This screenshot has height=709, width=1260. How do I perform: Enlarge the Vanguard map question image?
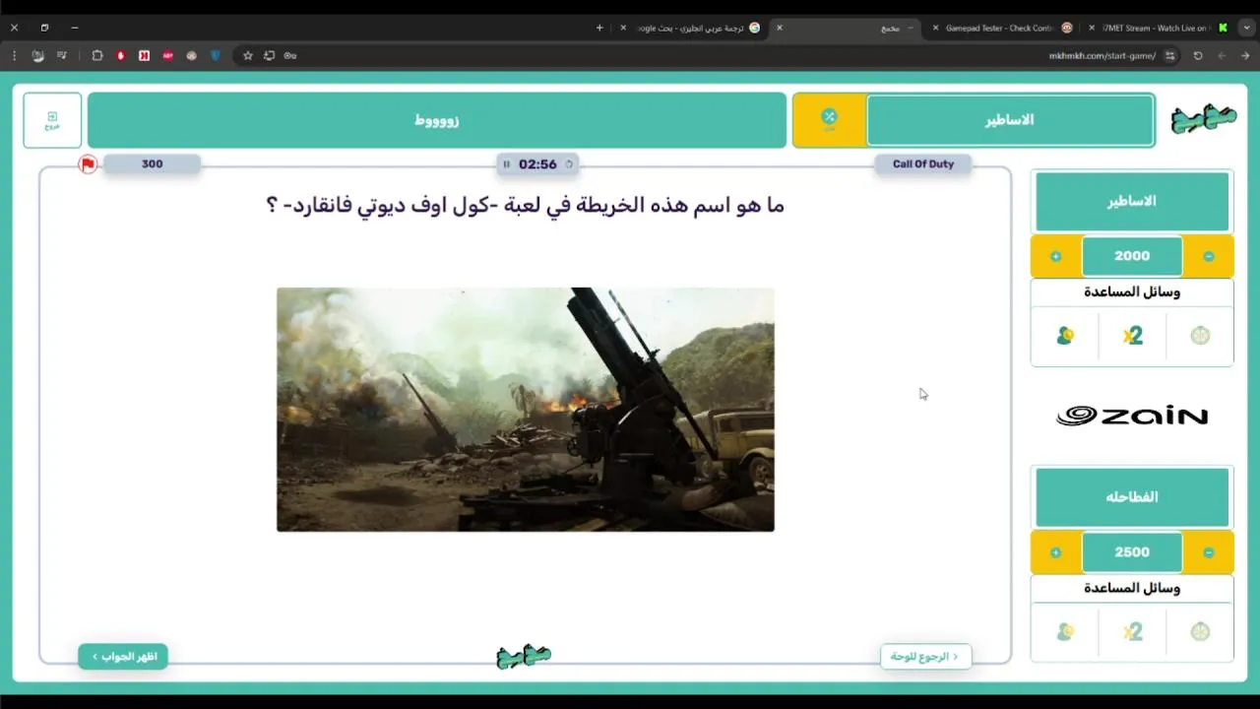(526, 410)
